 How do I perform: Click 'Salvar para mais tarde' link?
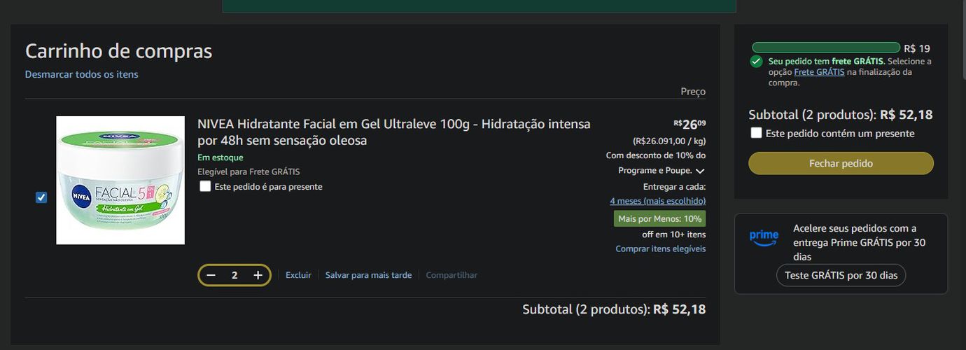[368, 275]
